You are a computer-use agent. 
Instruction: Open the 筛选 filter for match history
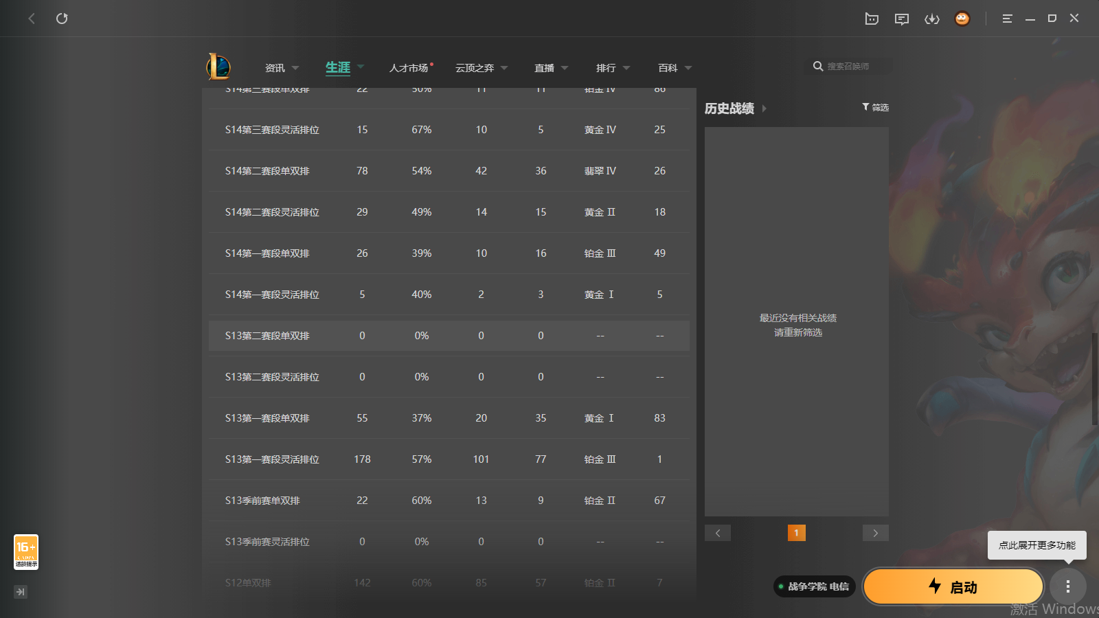click(x=876, y=107)
